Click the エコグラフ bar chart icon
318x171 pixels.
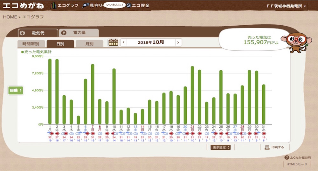tap(53, 5)
